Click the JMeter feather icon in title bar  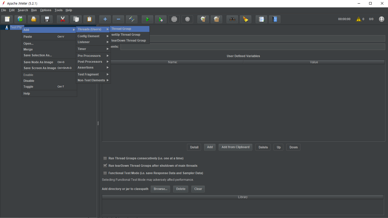3,3
